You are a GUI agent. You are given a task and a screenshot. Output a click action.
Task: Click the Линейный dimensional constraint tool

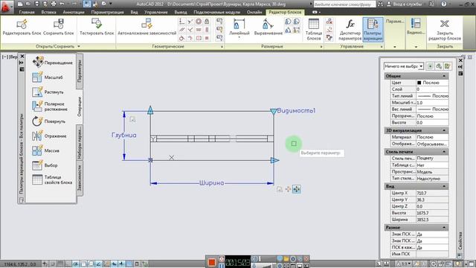tap(239, 28)
